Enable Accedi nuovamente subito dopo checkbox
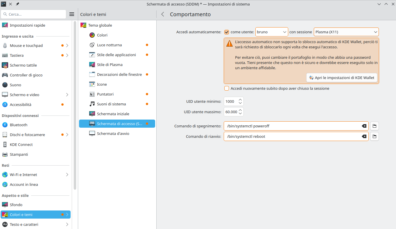Screen dimensions: 396x229 point(227,88)
